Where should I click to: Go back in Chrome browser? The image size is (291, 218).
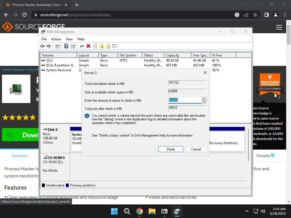pyautogui.click(x=6, y=15)
